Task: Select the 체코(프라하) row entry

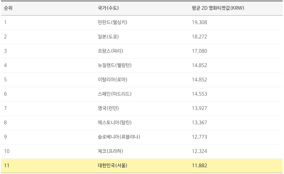Action: point(110,151)
